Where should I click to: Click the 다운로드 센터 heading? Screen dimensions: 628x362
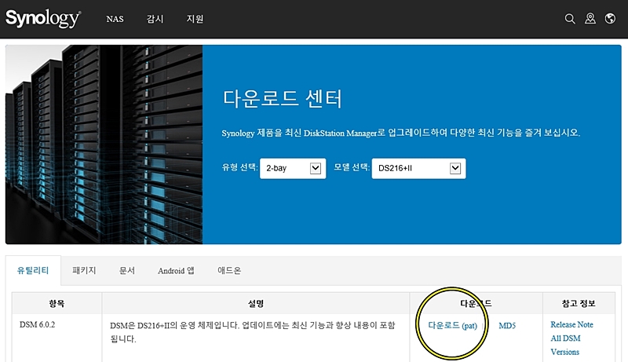pyautogui.click(x=283, y=98)
